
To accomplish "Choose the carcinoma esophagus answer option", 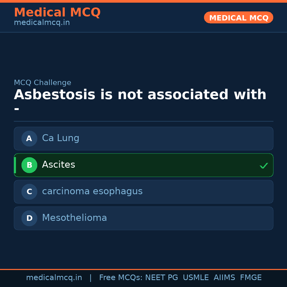I will pyautogui.click(x=92, y=191).
